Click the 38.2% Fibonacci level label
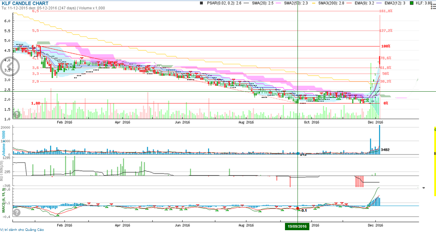Image resolution: width=436 pixels, height=234 pixels. [386, 82]
